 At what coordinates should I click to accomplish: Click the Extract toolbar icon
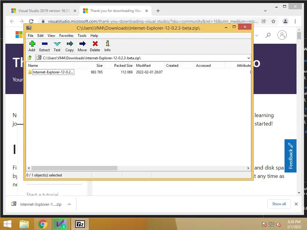click(x=44, y=46)
